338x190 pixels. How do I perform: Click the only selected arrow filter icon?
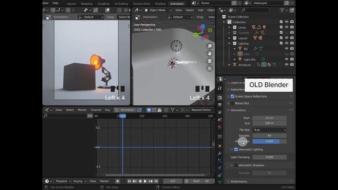tap(149, 110)
